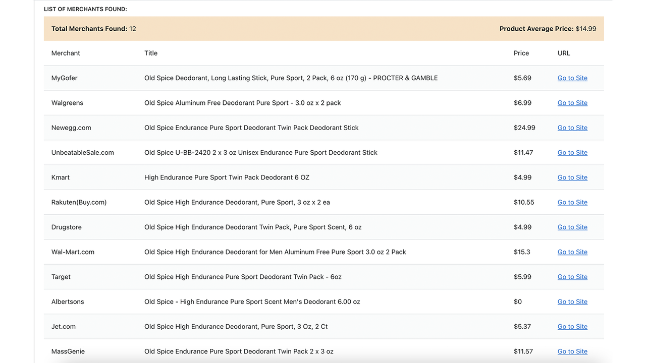This screenshot has height=363, width=646.
Task: Open the MassGenie Go to Site link
Action: [x=572, y=351]
